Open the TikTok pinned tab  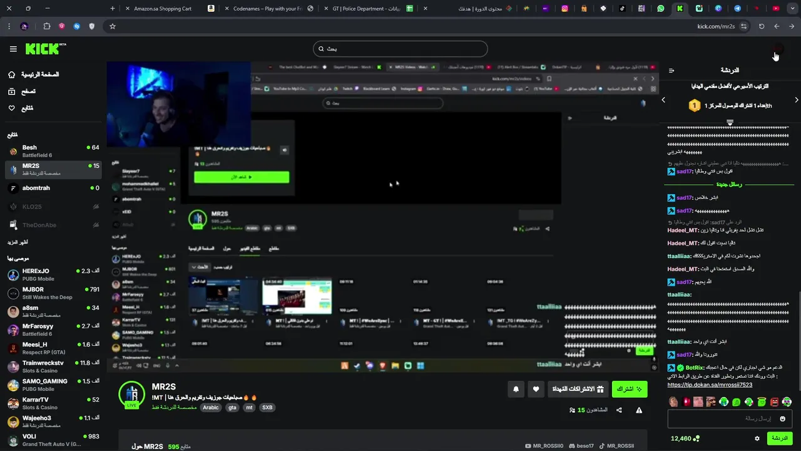coord(622,9)
